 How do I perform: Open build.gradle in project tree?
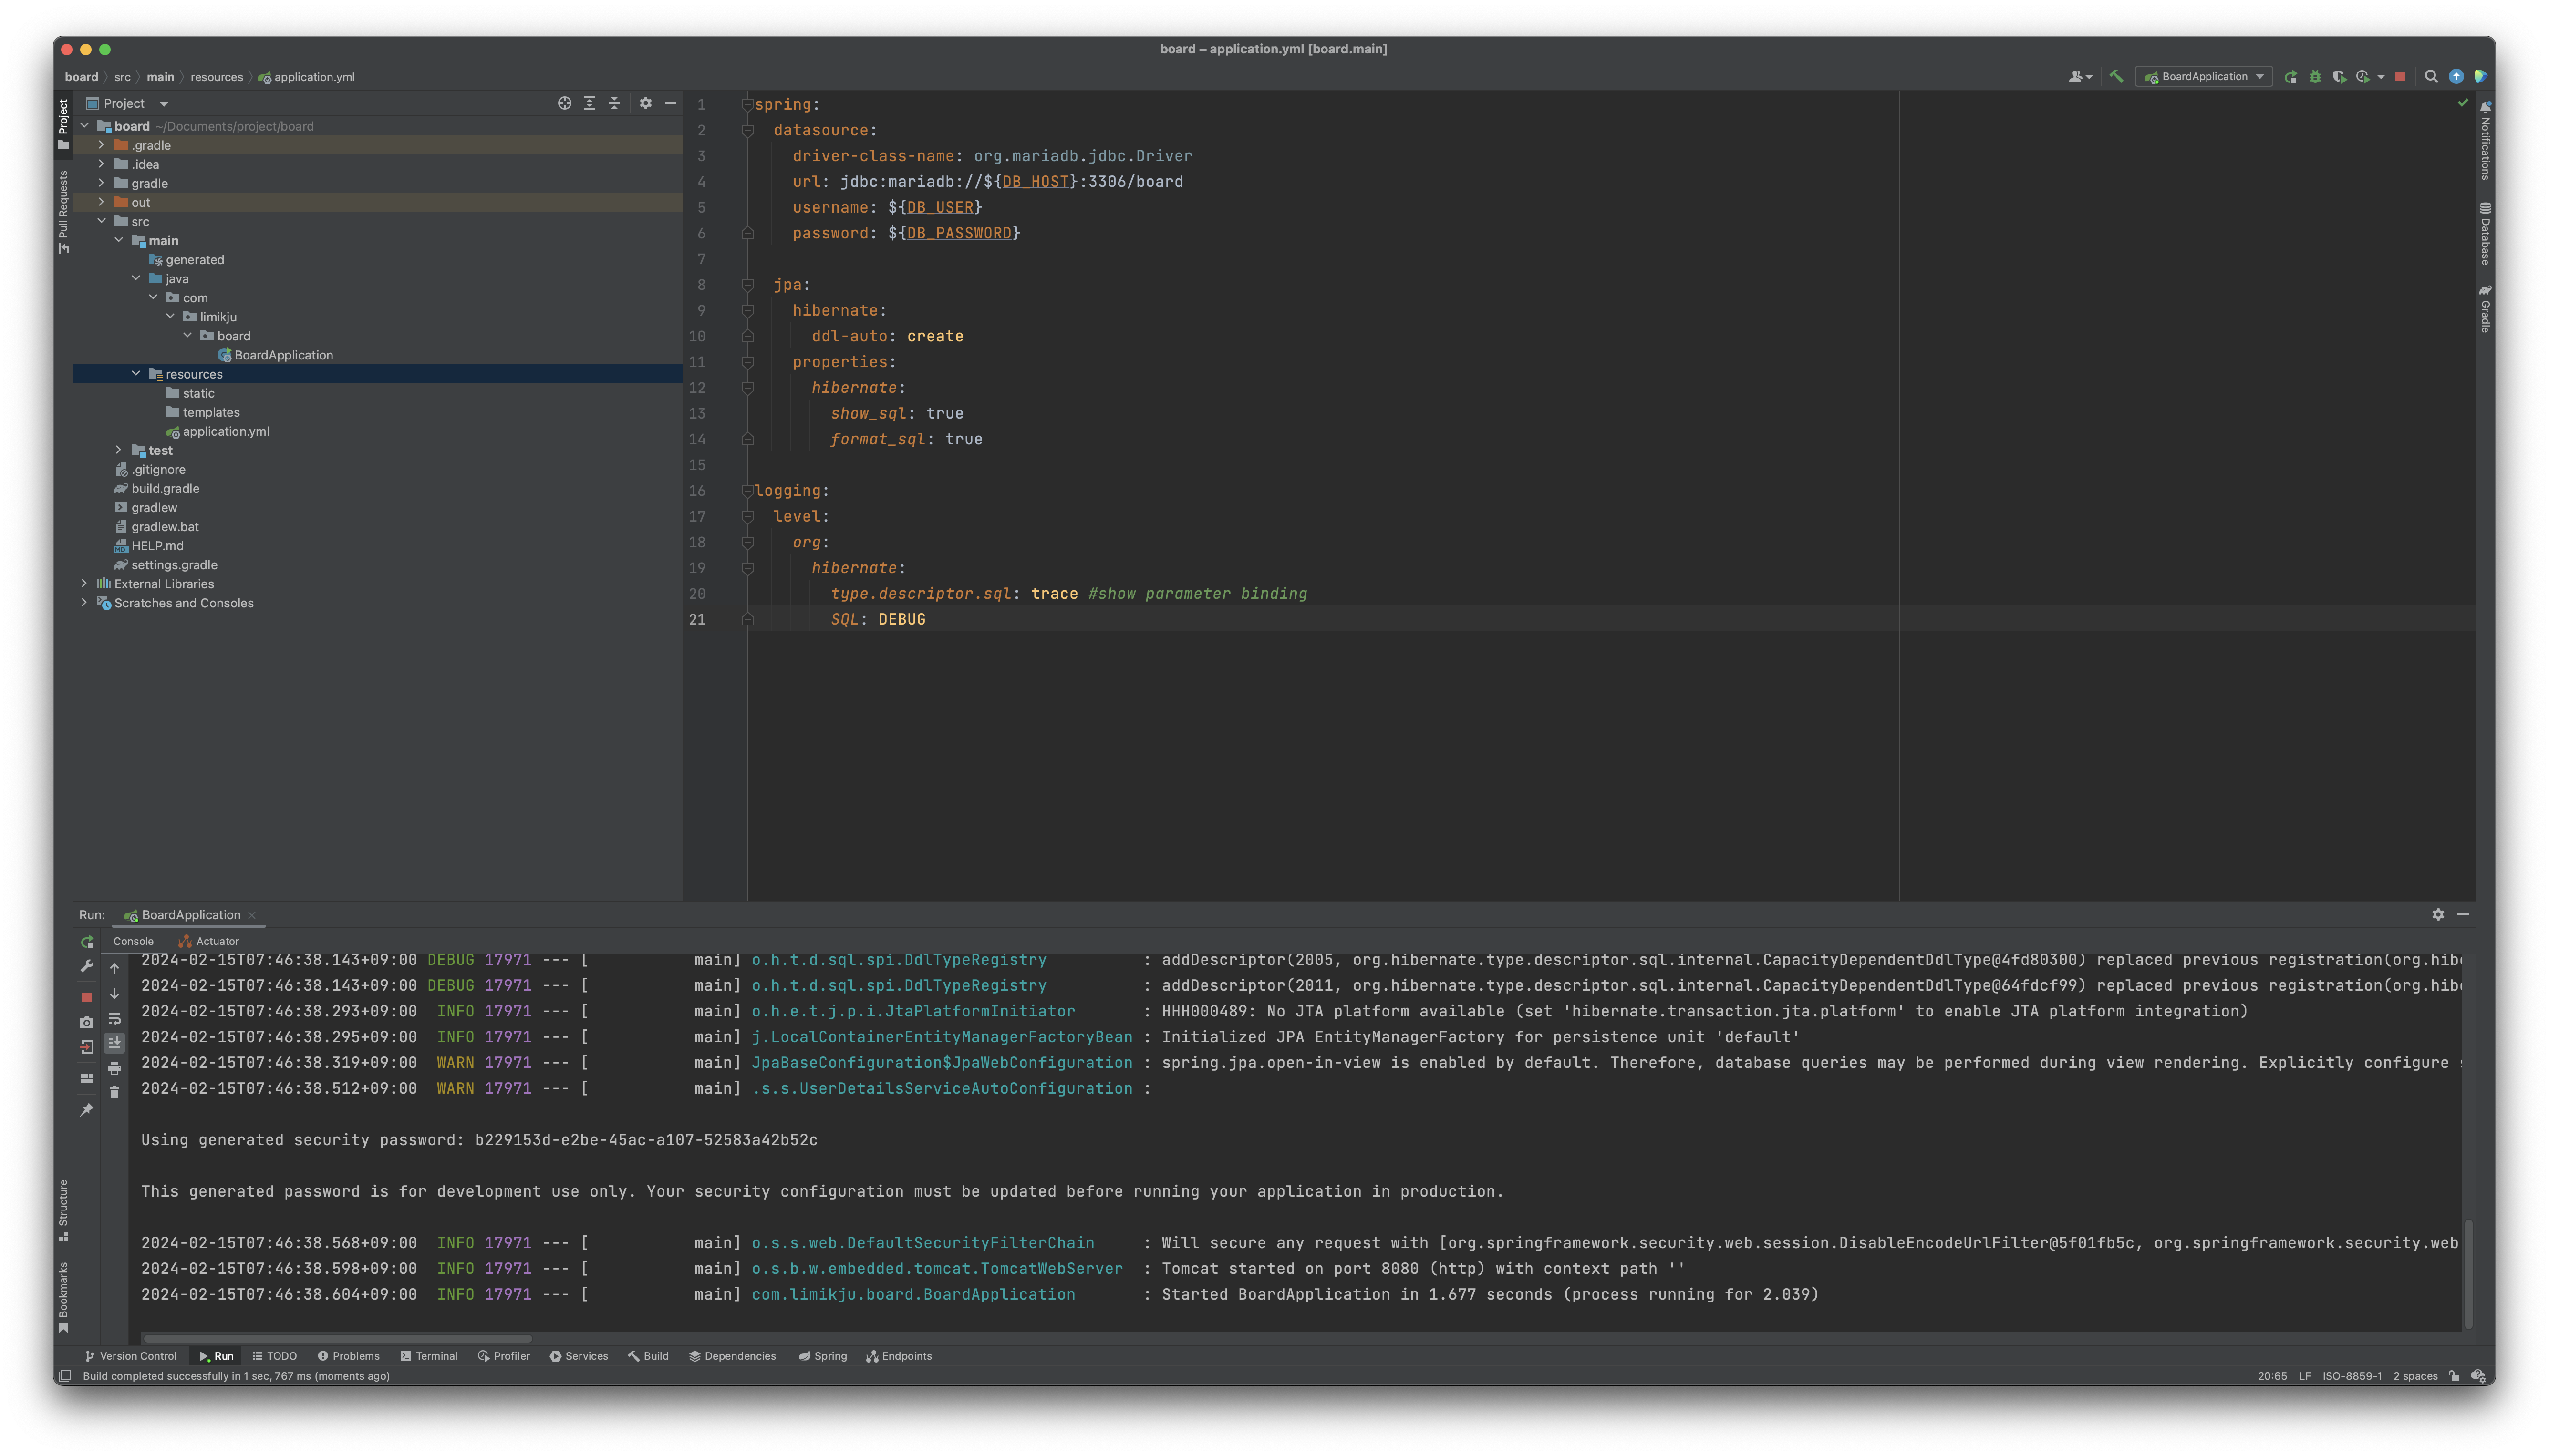pos(165,489)
